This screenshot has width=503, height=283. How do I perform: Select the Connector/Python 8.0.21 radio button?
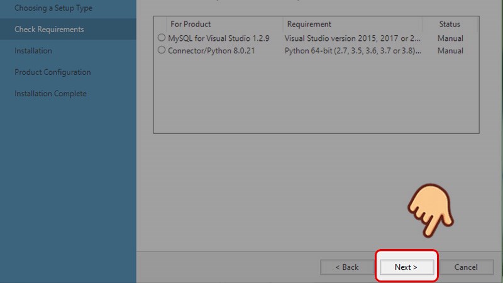point(162,51)
